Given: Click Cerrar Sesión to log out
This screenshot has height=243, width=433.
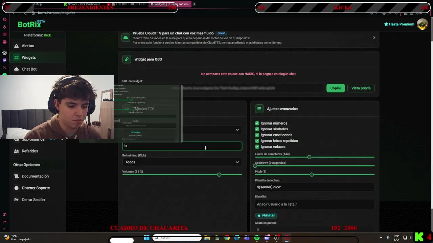Looking at the screenshot, I should 38,200.
